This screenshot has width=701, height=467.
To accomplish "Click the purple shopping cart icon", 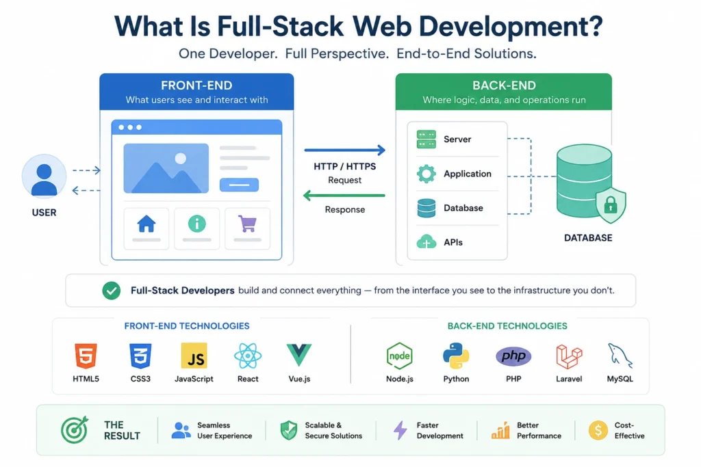I will pyautogui.click(x=247, y=224).
